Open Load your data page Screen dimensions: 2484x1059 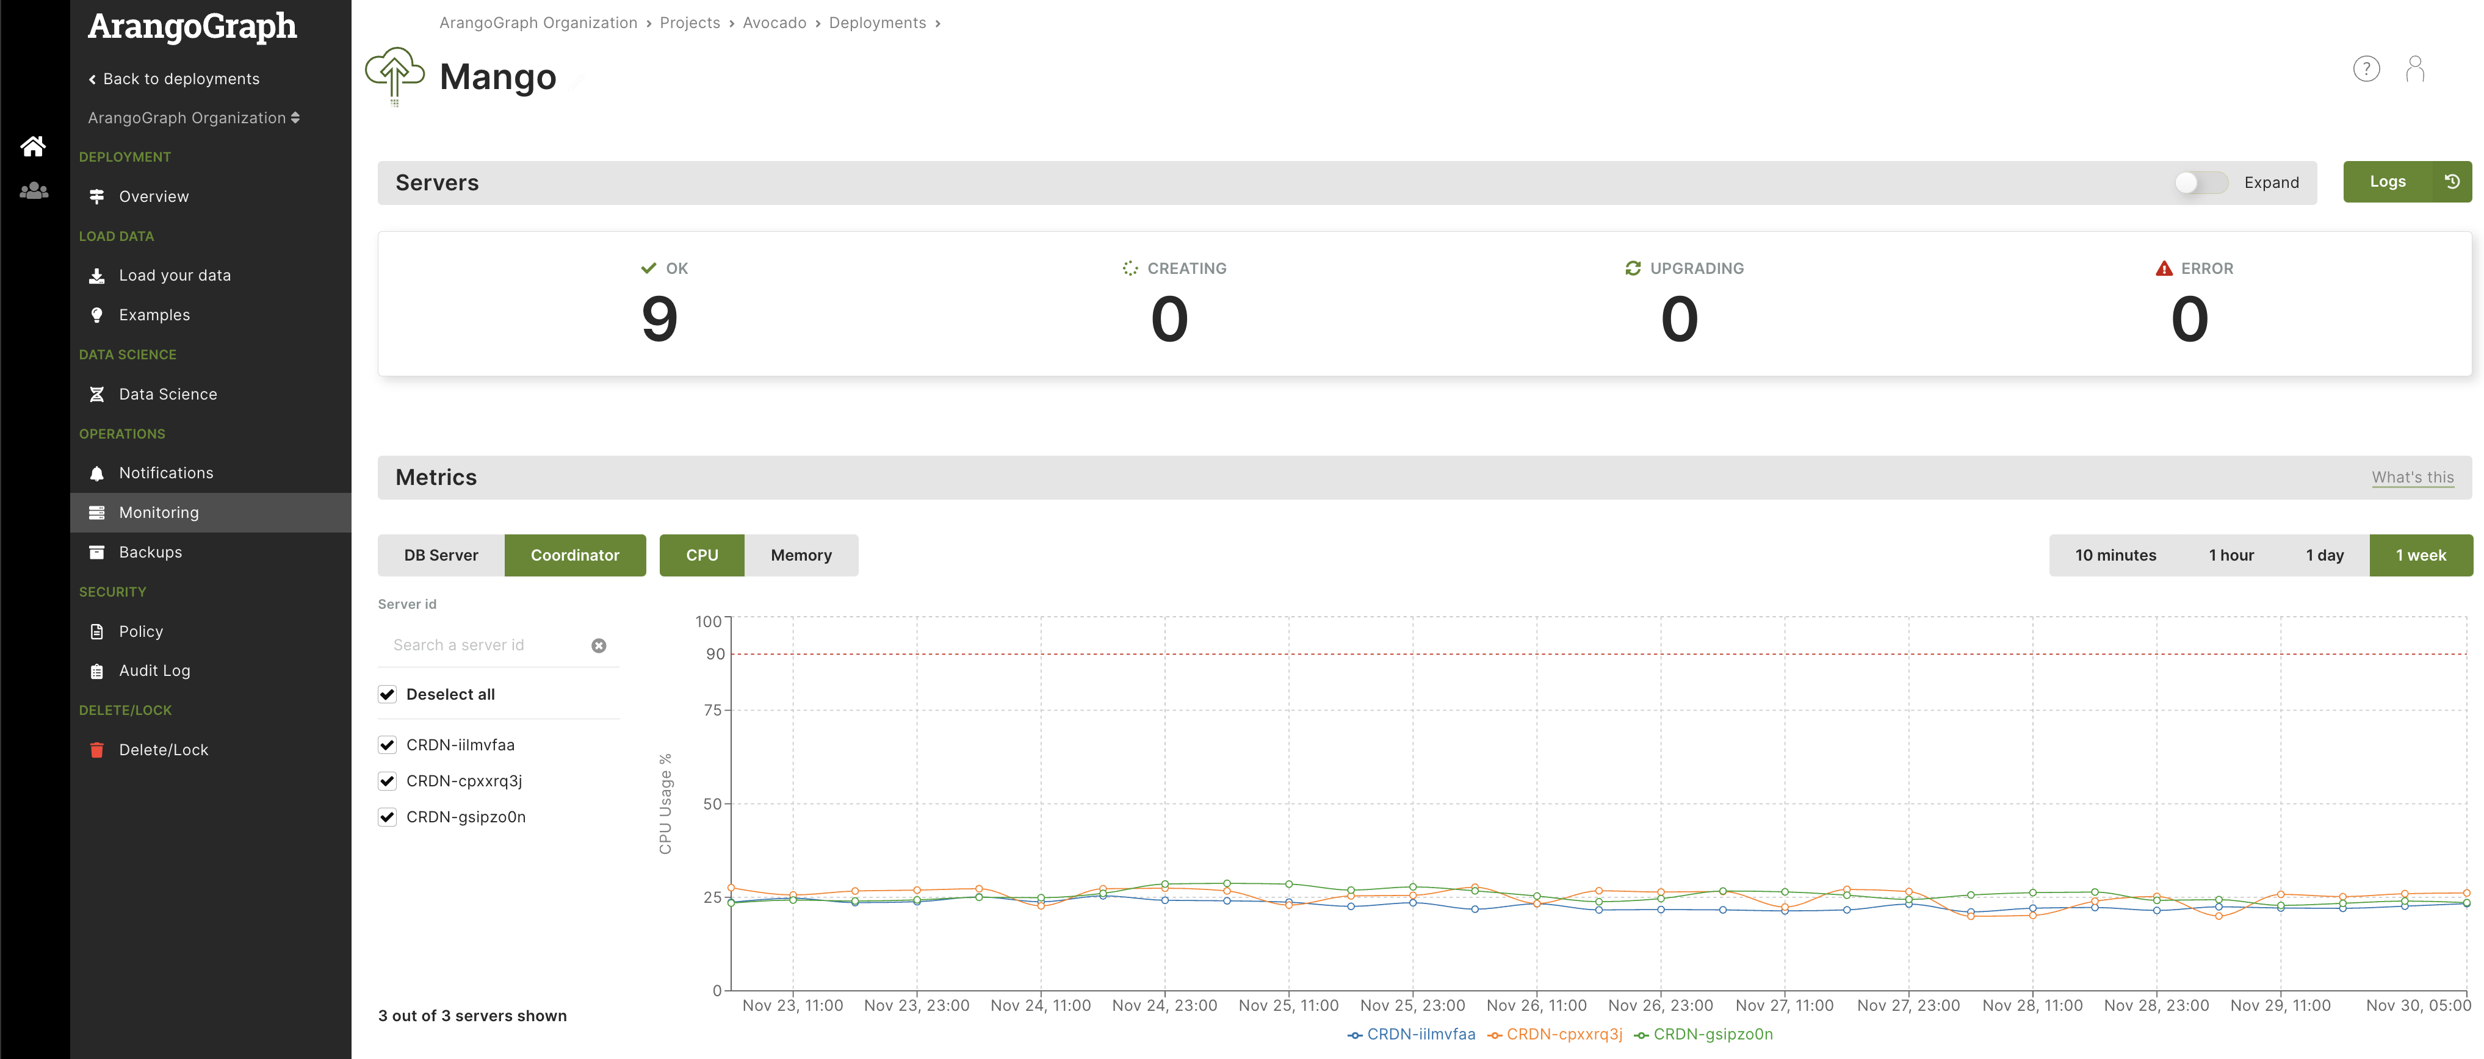pyautogui.click(x=210, y=276)
